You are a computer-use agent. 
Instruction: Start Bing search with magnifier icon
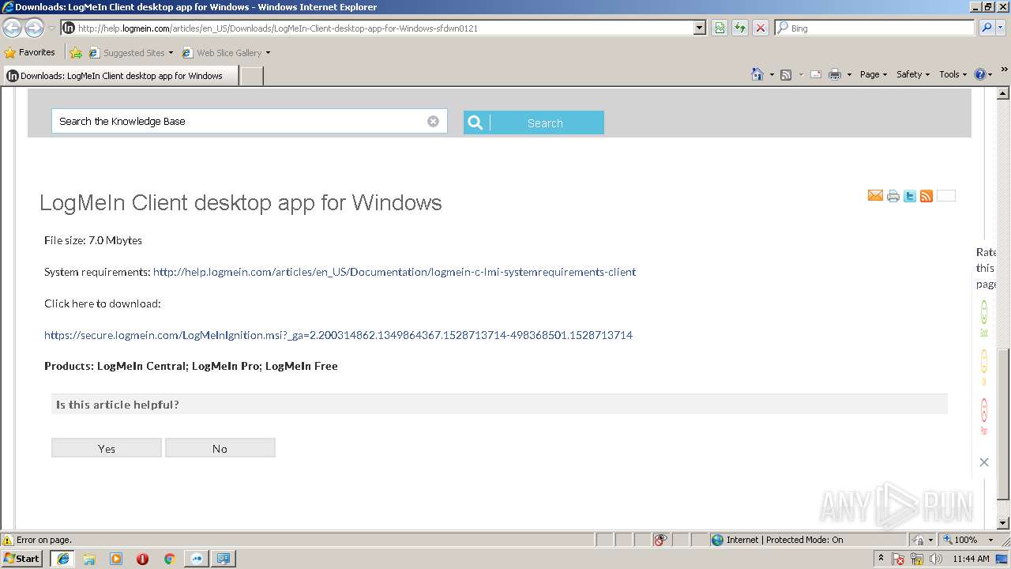987,28
